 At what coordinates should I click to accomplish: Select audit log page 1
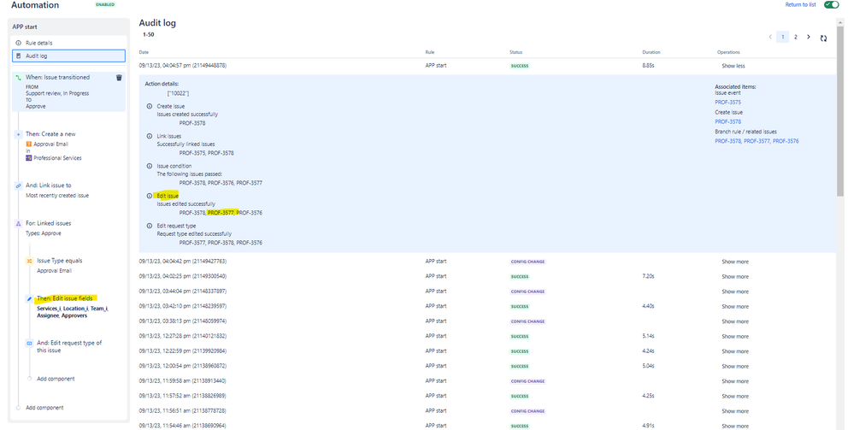click(x=783, y=37)
